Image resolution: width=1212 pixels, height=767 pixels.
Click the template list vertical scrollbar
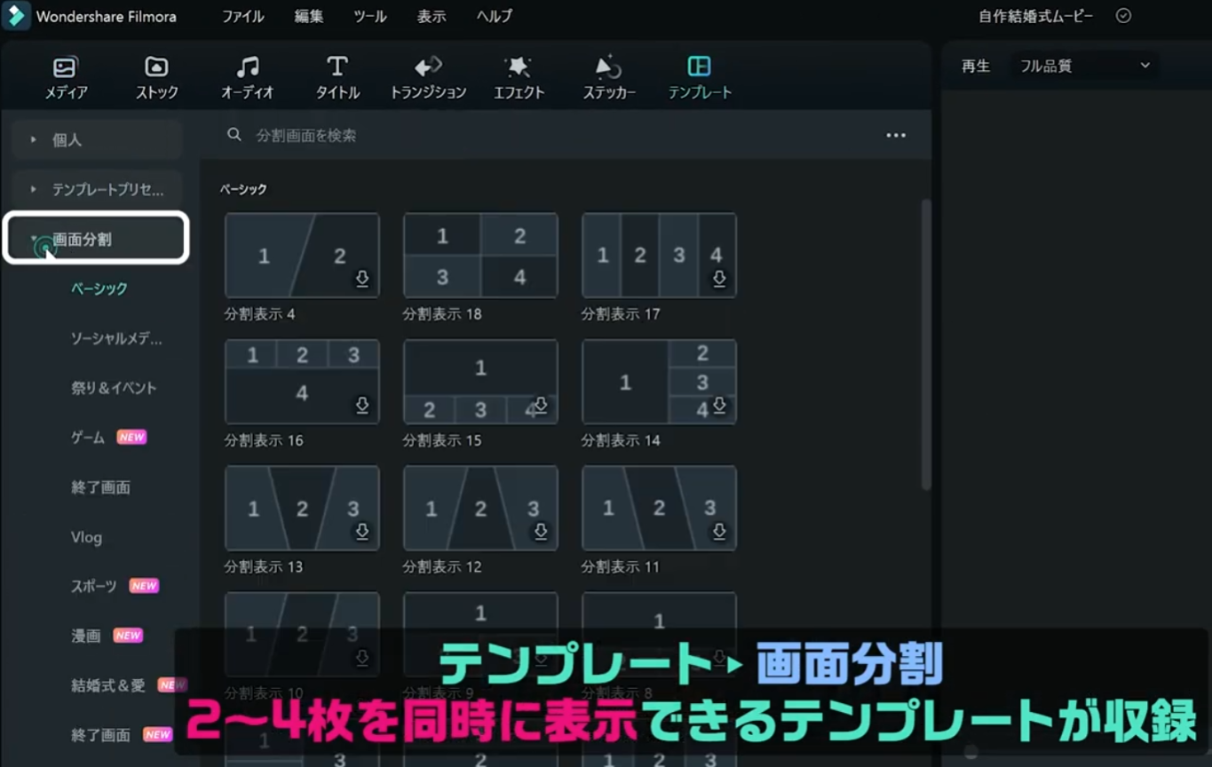[925, 345]
